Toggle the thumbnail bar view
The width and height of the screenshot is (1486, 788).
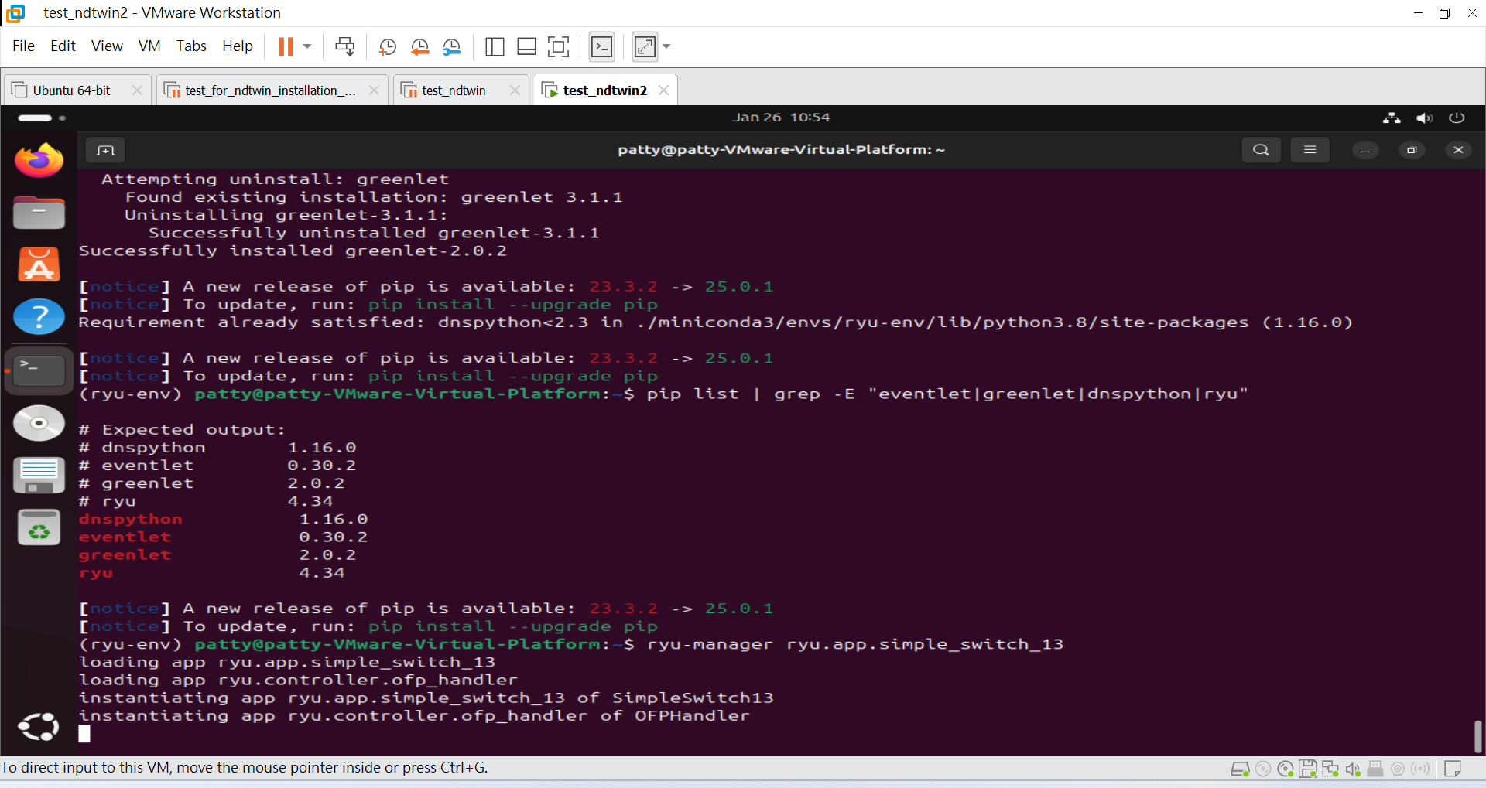pyautogui.click(x=526, y=47)
